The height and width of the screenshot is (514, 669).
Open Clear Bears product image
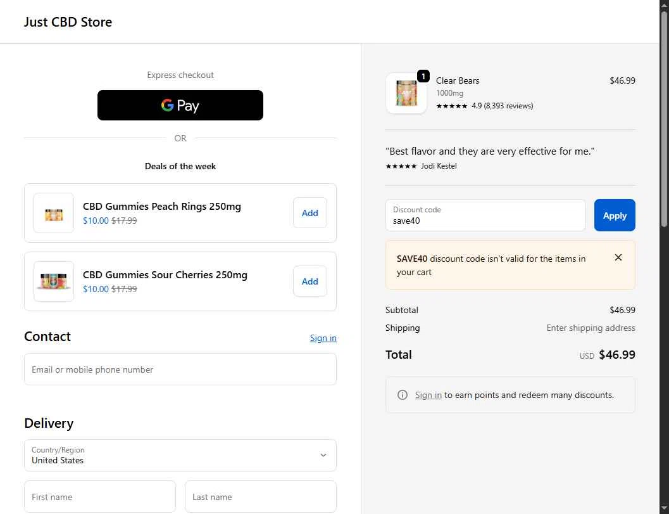click(x=406, y=94)
